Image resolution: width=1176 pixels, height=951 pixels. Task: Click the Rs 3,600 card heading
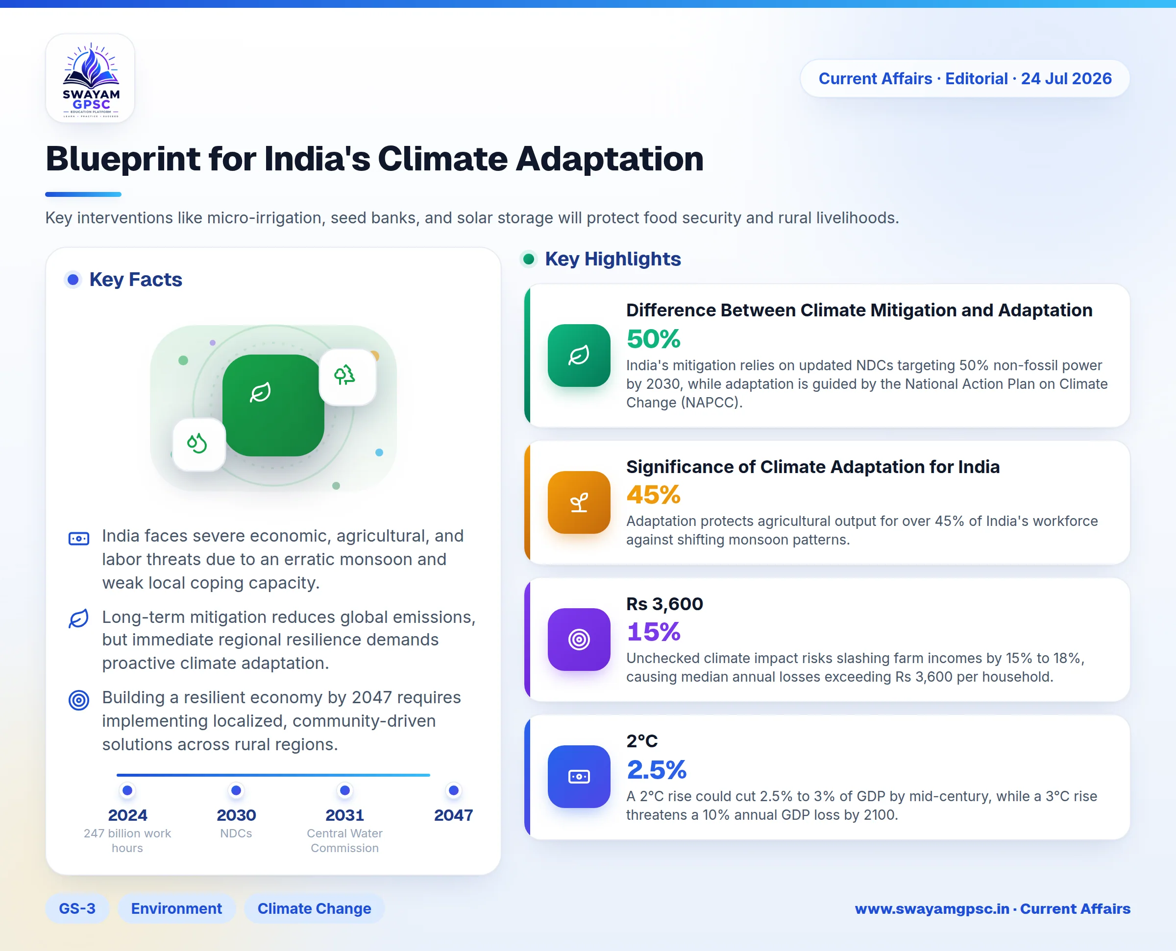click(664, 604)
